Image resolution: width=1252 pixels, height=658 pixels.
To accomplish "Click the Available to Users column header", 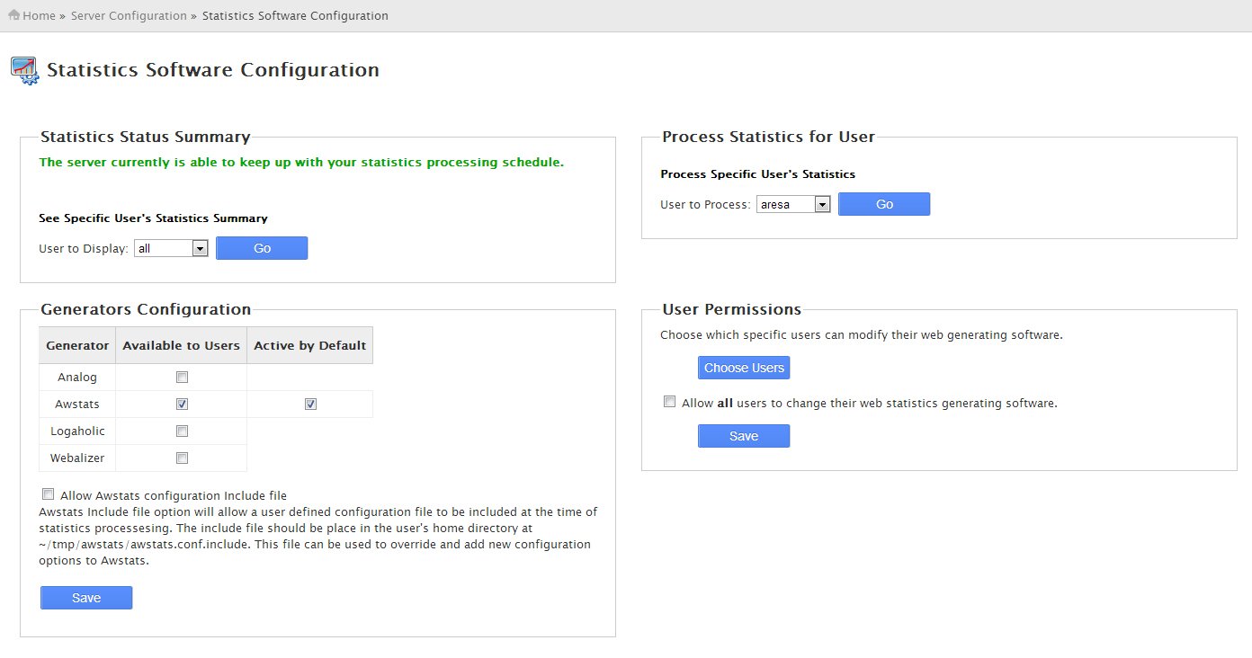I will point(182,345).
